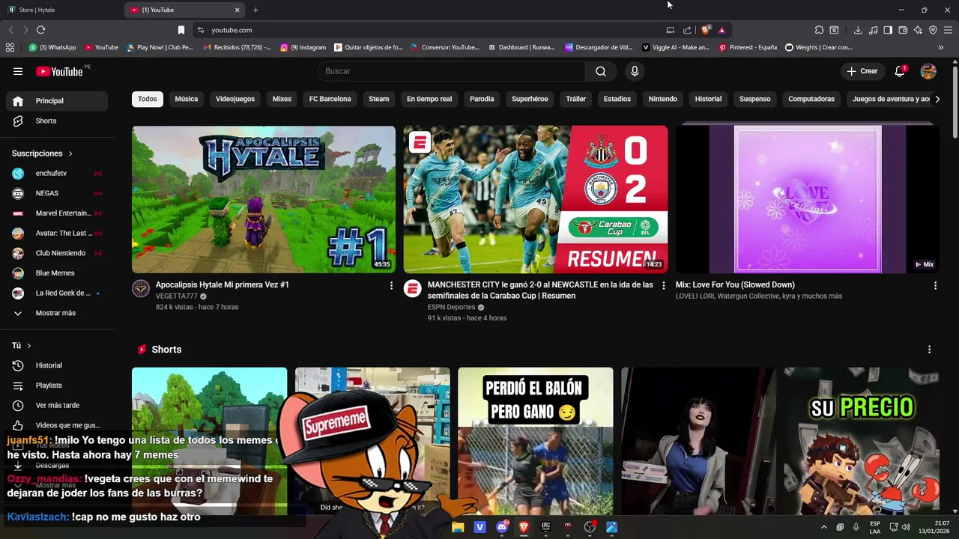The image size is (959, 539).
Task: Click the search magnifier button
Action: [601, 71]
